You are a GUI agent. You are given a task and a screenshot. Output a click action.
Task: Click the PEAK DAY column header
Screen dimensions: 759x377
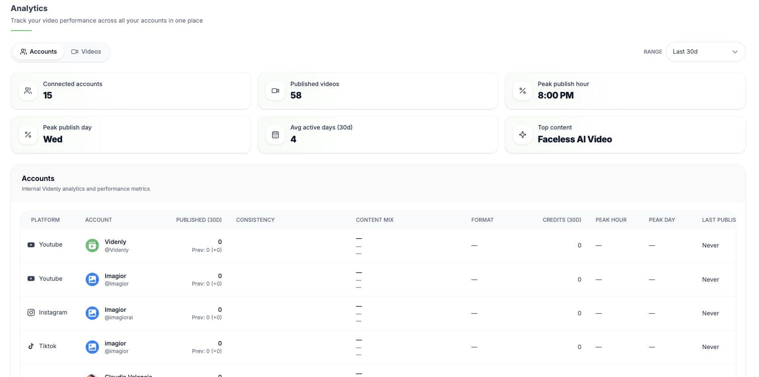662,220
